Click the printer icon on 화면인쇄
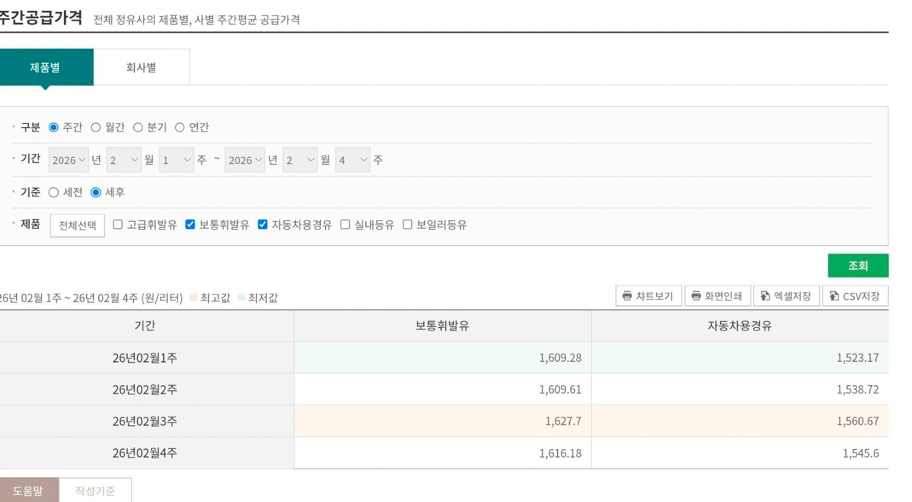This screenshot has width=912, height=502. (696, 296)
